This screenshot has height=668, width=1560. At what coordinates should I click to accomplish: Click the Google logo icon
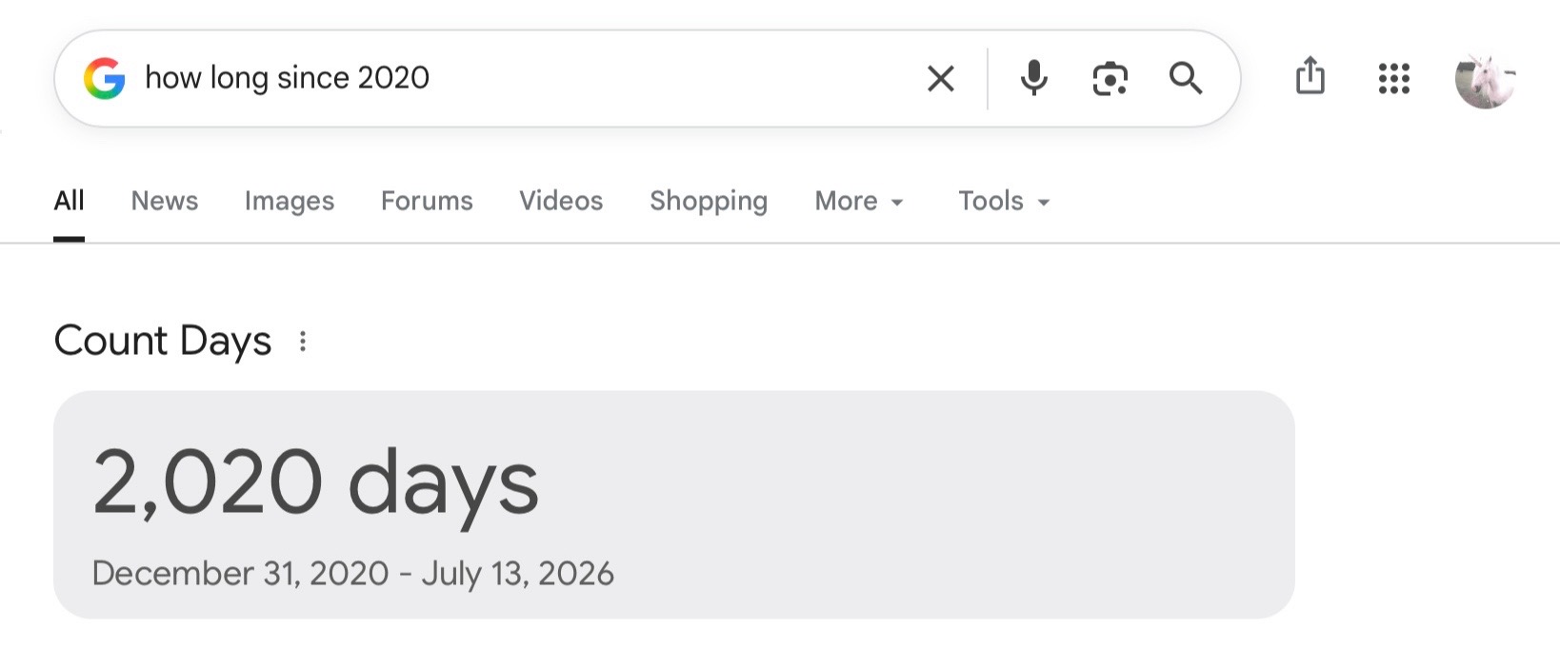105,78
